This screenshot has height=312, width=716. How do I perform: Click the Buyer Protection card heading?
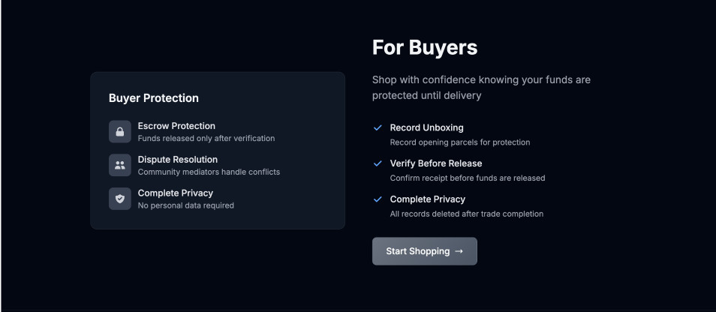click(154, 98)
